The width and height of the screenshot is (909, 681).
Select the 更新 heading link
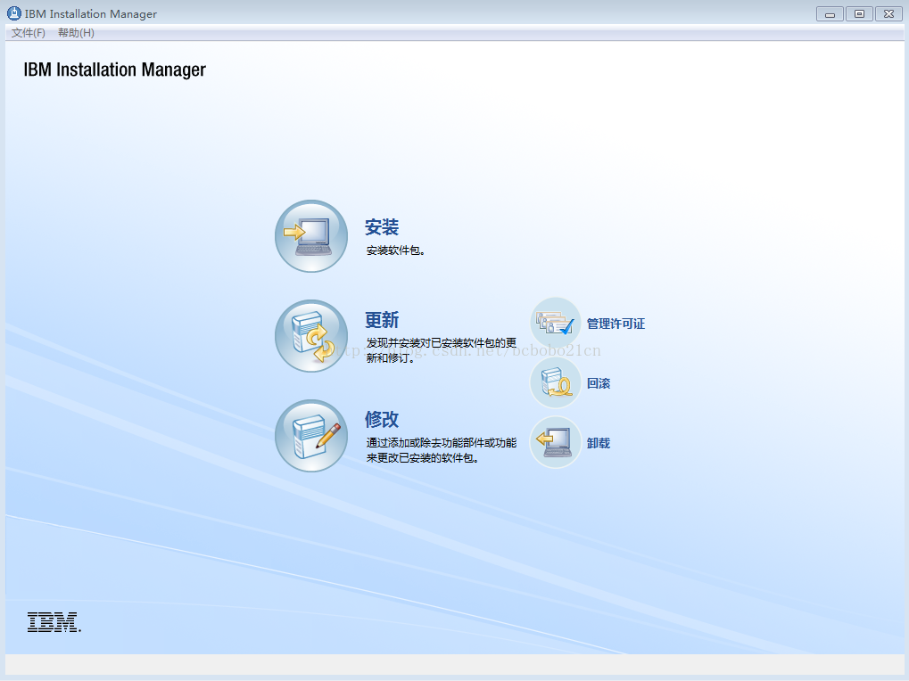[382, 320]
